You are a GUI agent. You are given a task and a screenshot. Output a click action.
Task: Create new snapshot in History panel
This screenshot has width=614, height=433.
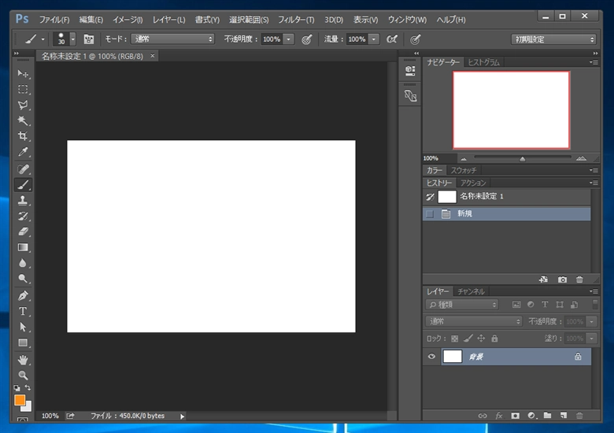click(x=562, y=279)
